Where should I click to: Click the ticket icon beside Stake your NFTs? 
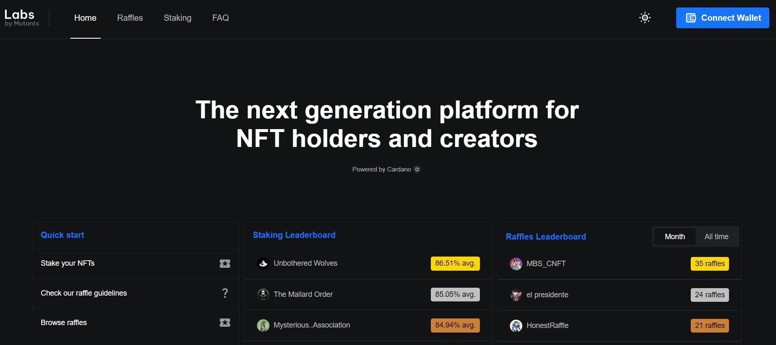(225, 264)
